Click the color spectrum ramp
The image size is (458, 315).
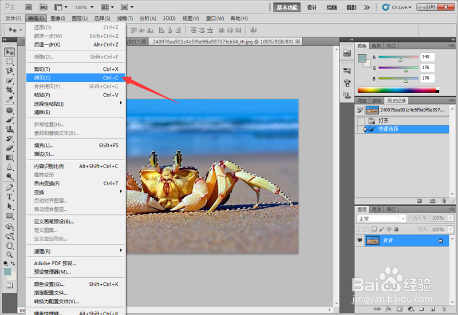pos(398,90)
